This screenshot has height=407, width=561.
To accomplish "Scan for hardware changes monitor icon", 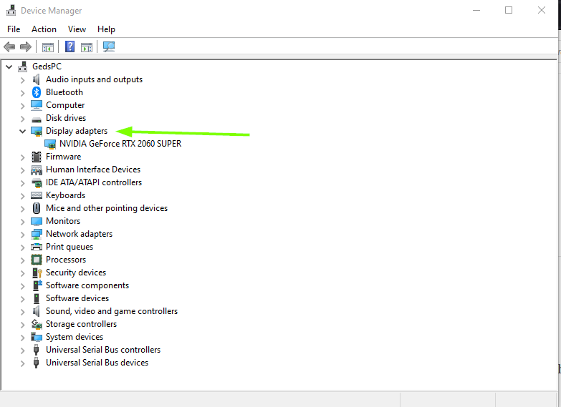I will (109, 46).
